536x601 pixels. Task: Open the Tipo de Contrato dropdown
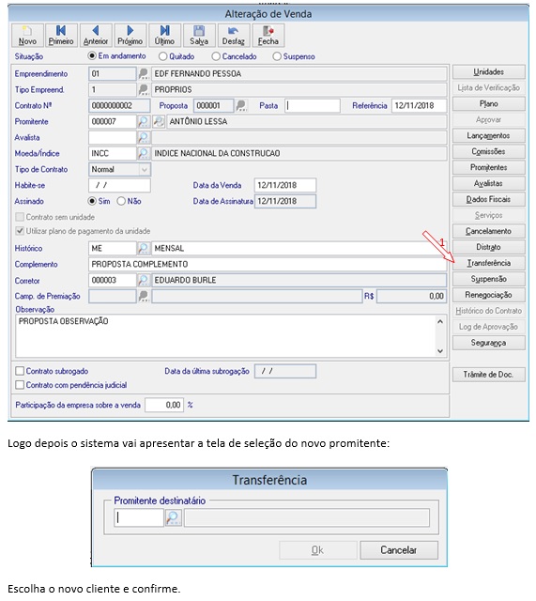coord(145,169)
